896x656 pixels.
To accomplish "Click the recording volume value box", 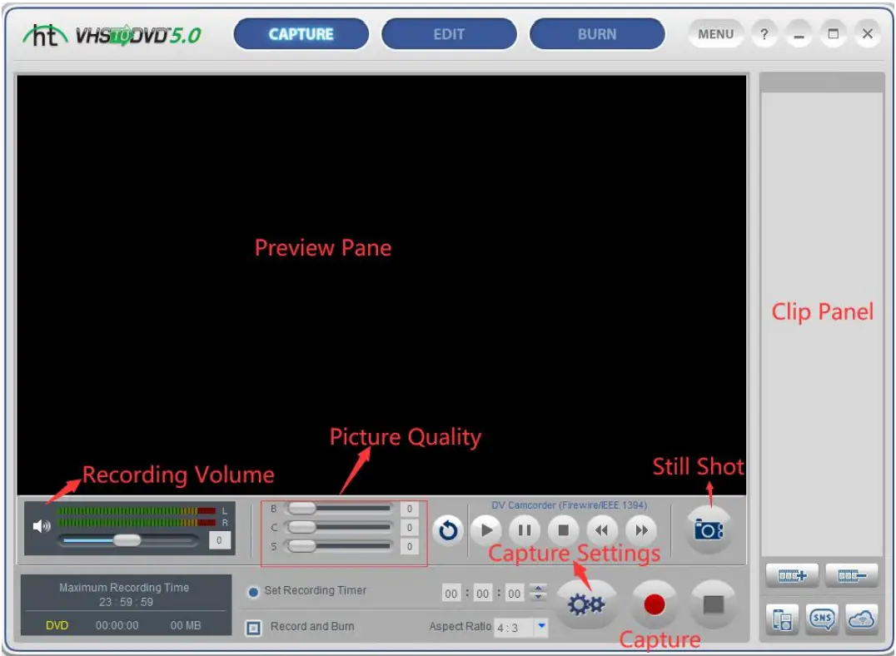I will [220, 540].
